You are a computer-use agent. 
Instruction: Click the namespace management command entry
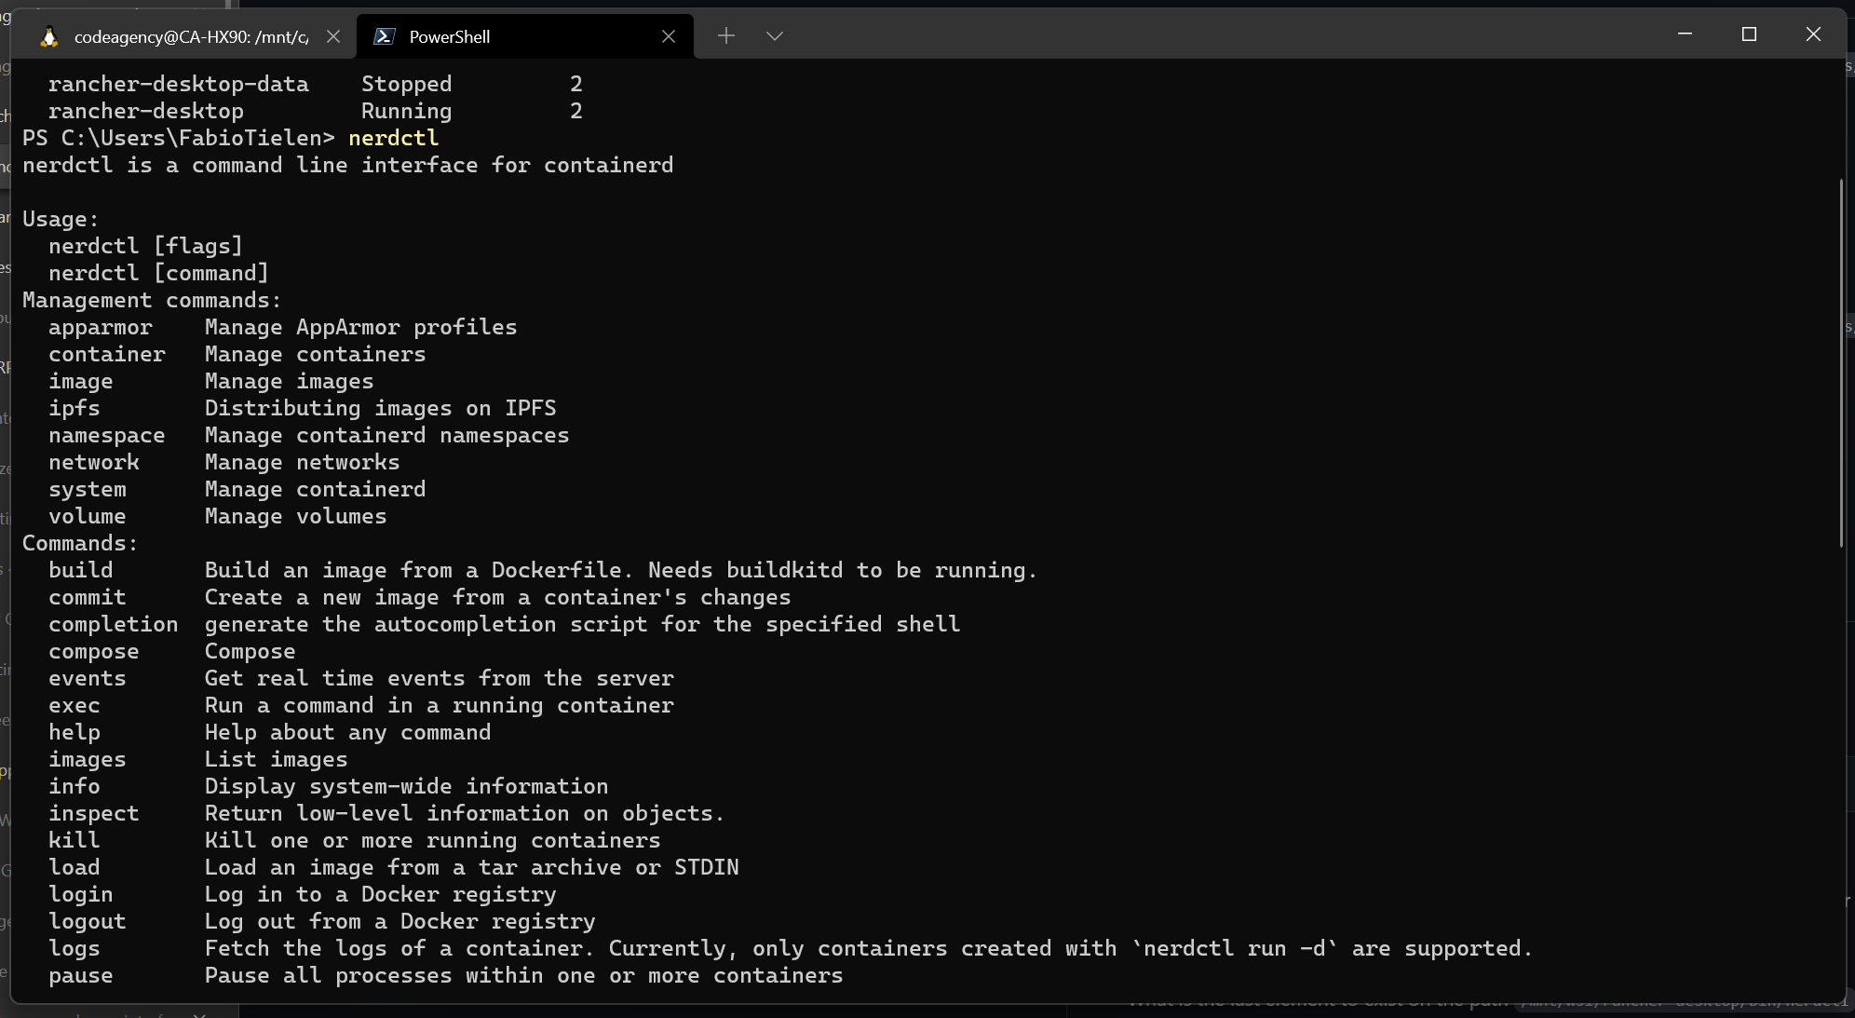click(107, 435)
